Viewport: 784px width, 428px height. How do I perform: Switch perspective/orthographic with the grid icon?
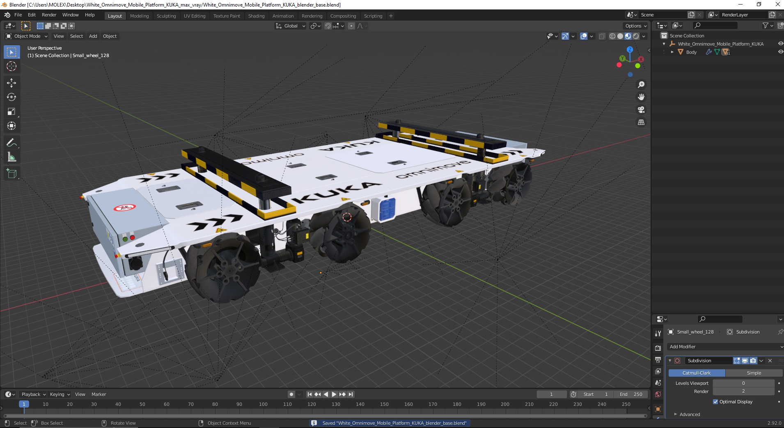click(x=641, y=122)
